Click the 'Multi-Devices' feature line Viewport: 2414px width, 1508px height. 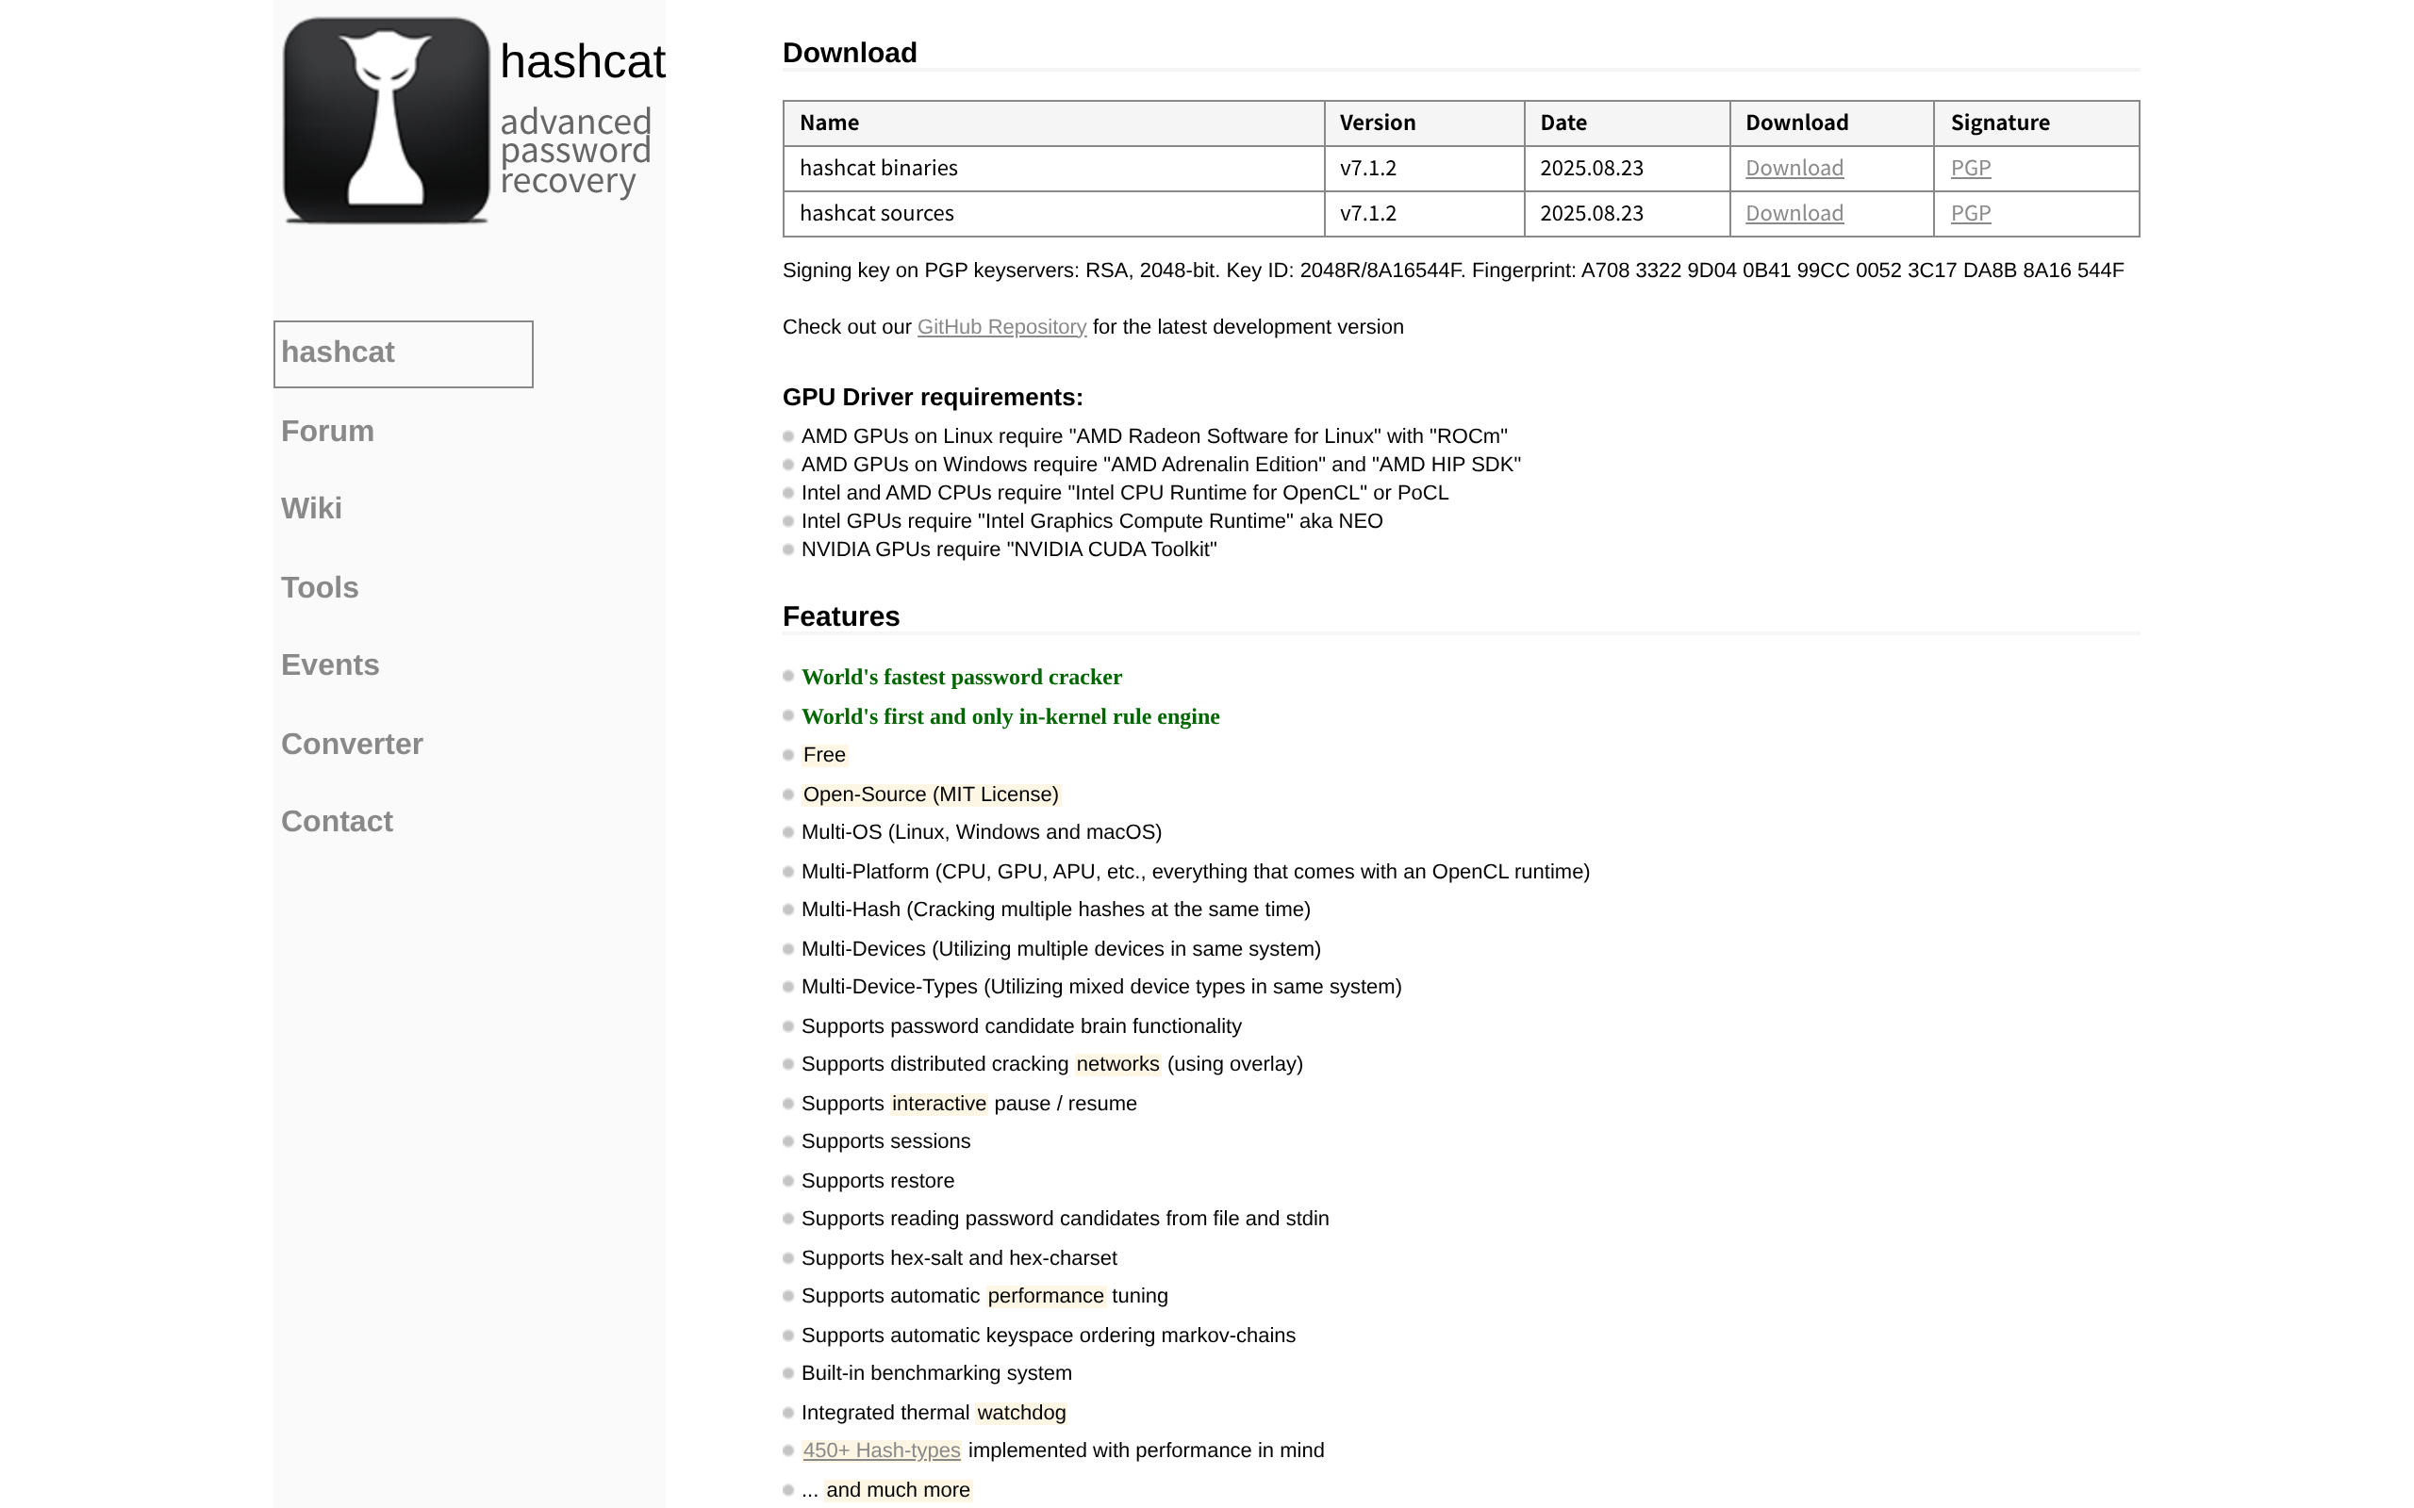[x=1060, y=949]
